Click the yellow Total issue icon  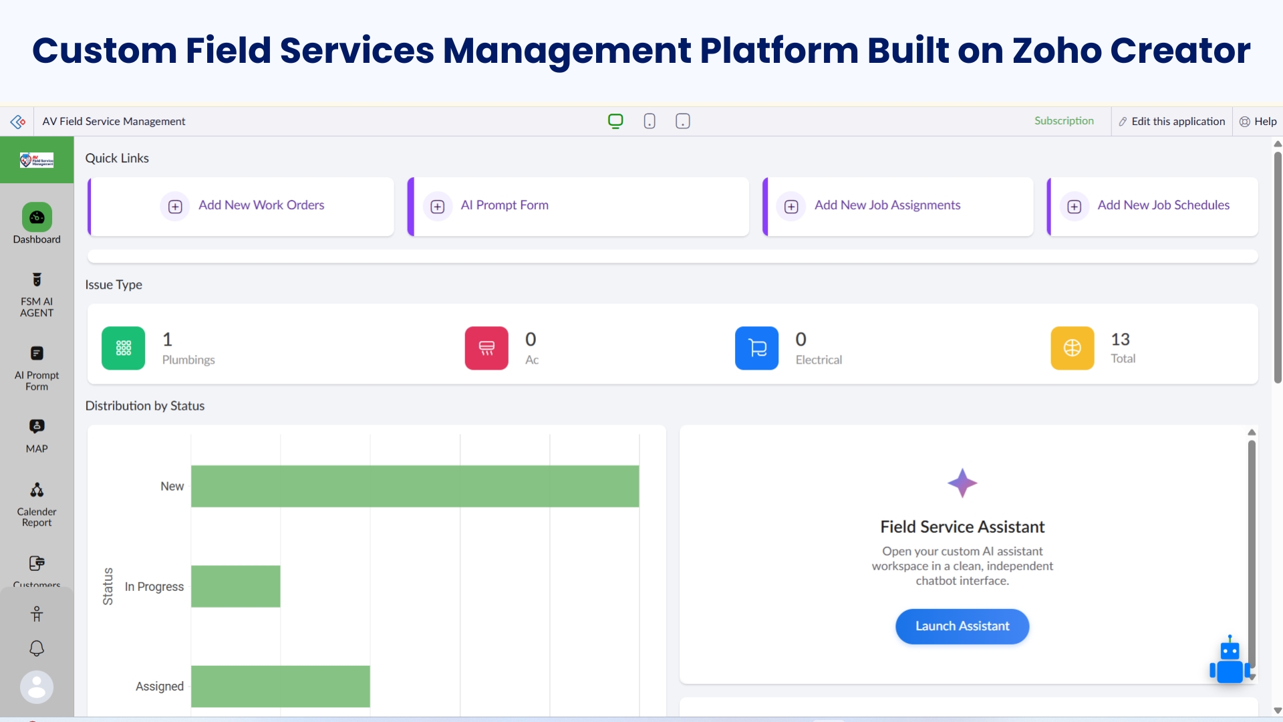click(x=1073, y=348)
